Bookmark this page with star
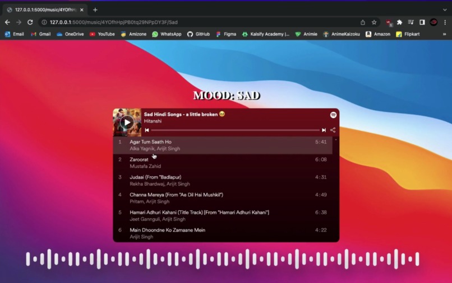Screen dimensions: 452x283 (374, 22)
